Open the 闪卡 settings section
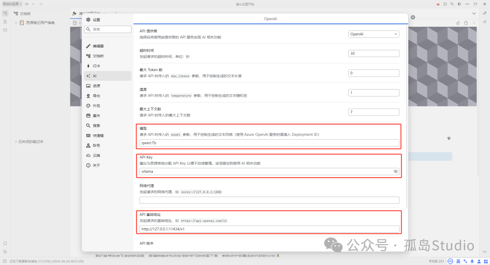Viewport: 490px width, 265px height. (108, 66)
